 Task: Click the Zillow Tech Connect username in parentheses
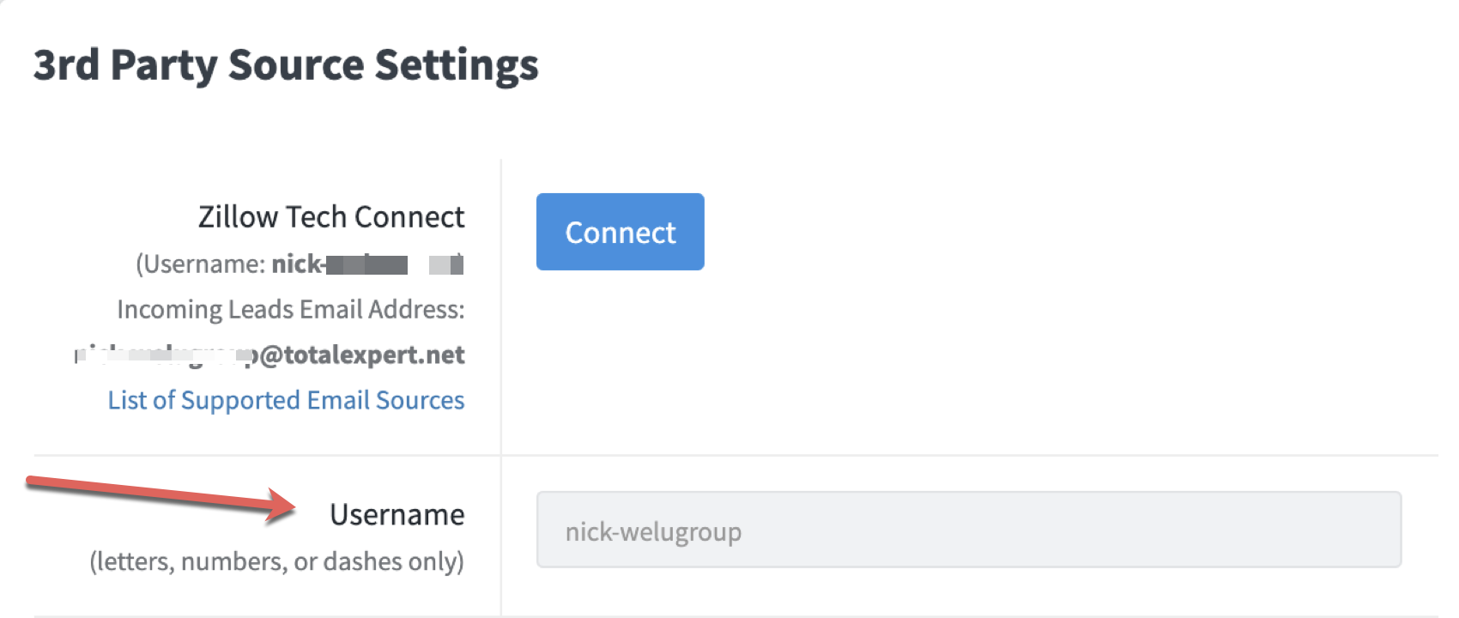point(299,264)
